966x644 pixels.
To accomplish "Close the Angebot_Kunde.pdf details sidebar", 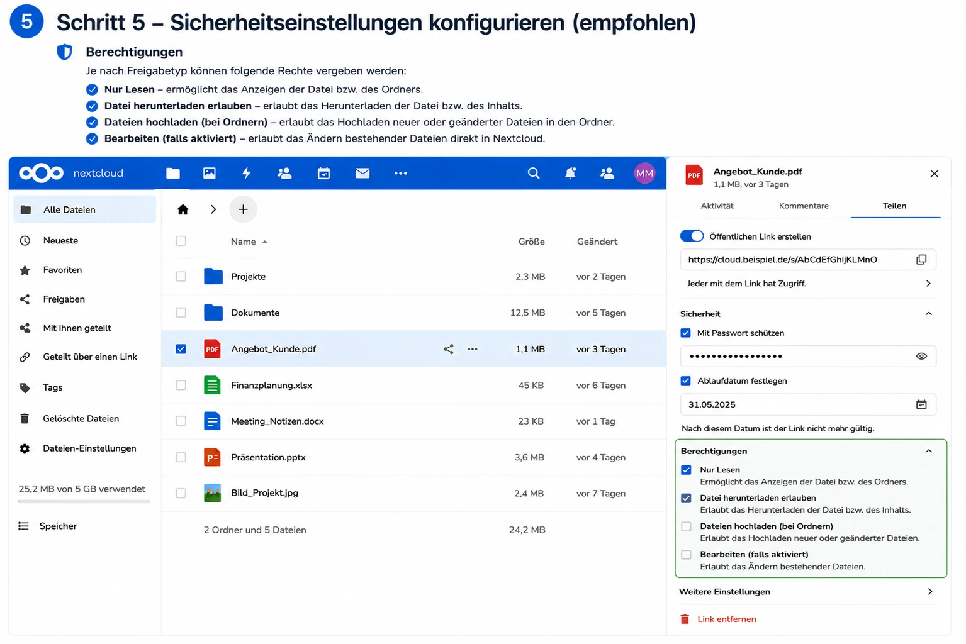I will point(934,174).
